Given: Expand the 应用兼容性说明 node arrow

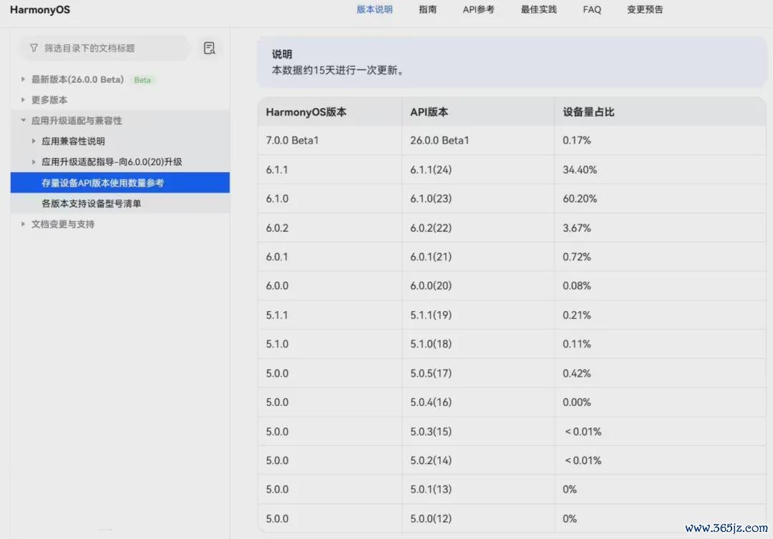Looking at the screenshot, I should coord(34,142).
